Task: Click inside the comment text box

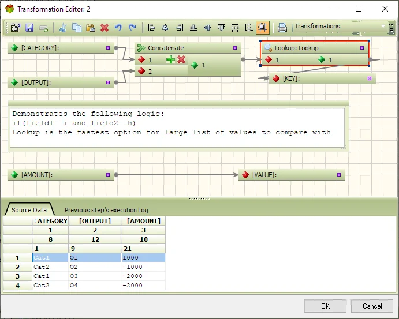Action: click(x=177, y=128)
